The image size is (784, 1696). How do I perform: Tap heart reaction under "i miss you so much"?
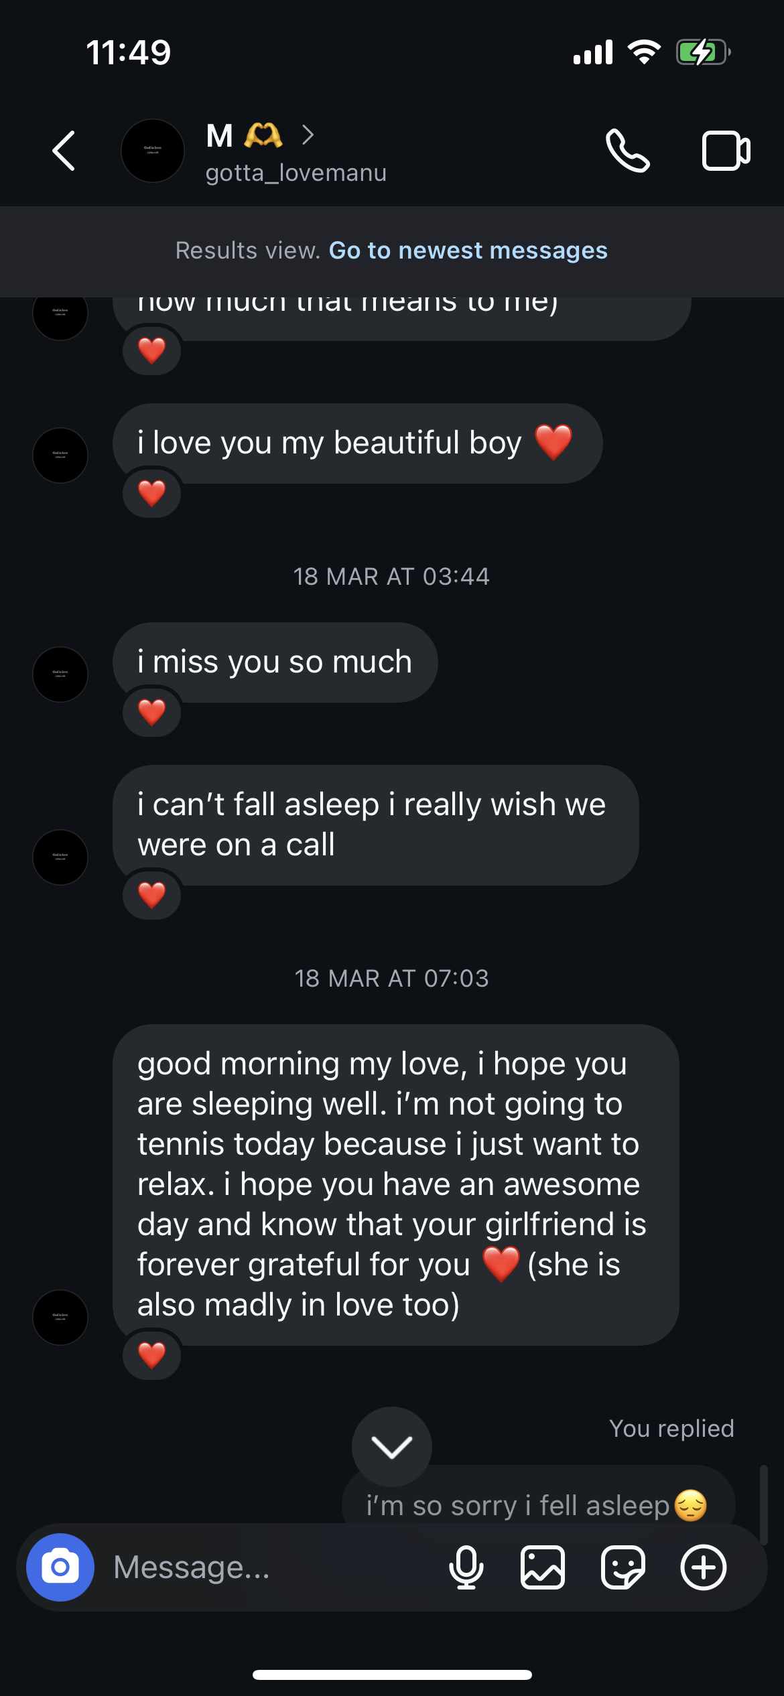[151, 712]
